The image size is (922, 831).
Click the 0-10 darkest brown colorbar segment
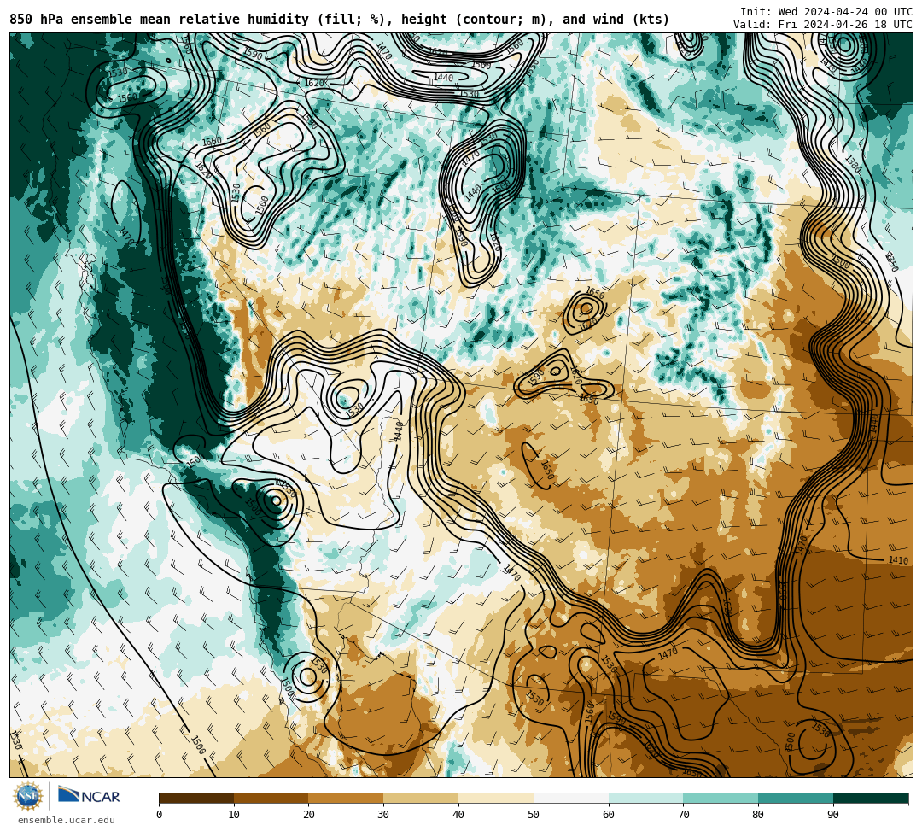click(196, 798)
